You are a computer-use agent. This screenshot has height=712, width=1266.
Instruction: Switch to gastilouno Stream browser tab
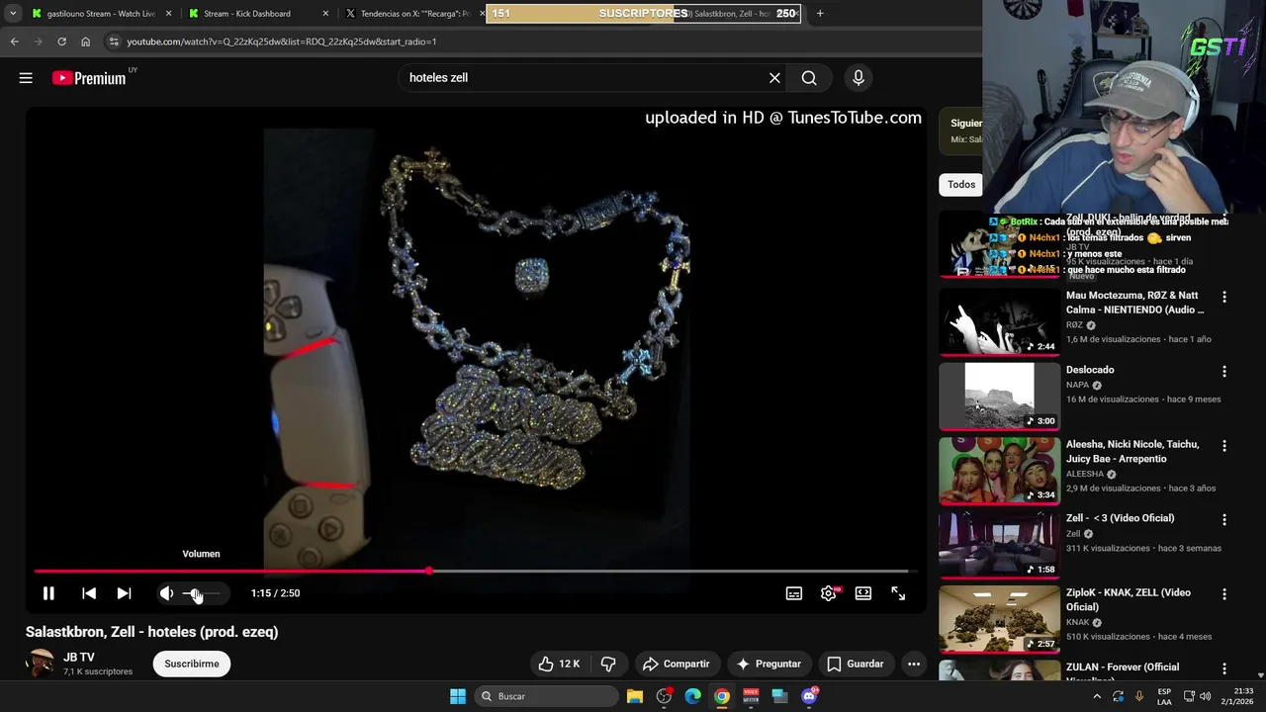101,14
